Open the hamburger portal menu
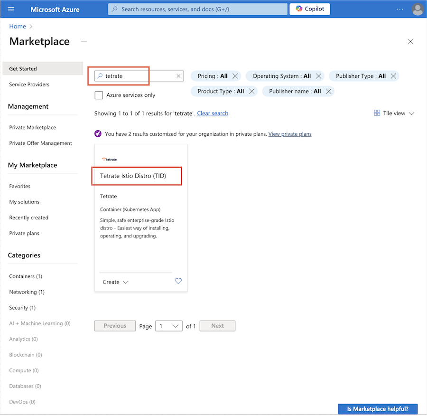Screen dimensions: 427x416 tap(11, 9)
